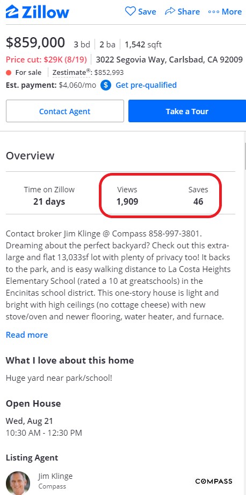
Task: Select the Views count 1,909
Action: (x=127, y=201)
